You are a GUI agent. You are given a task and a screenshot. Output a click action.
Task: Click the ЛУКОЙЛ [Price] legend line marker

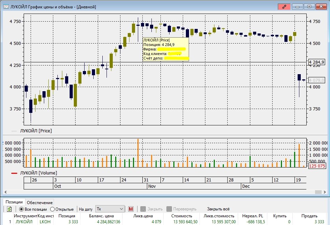[x=14, y=131]
